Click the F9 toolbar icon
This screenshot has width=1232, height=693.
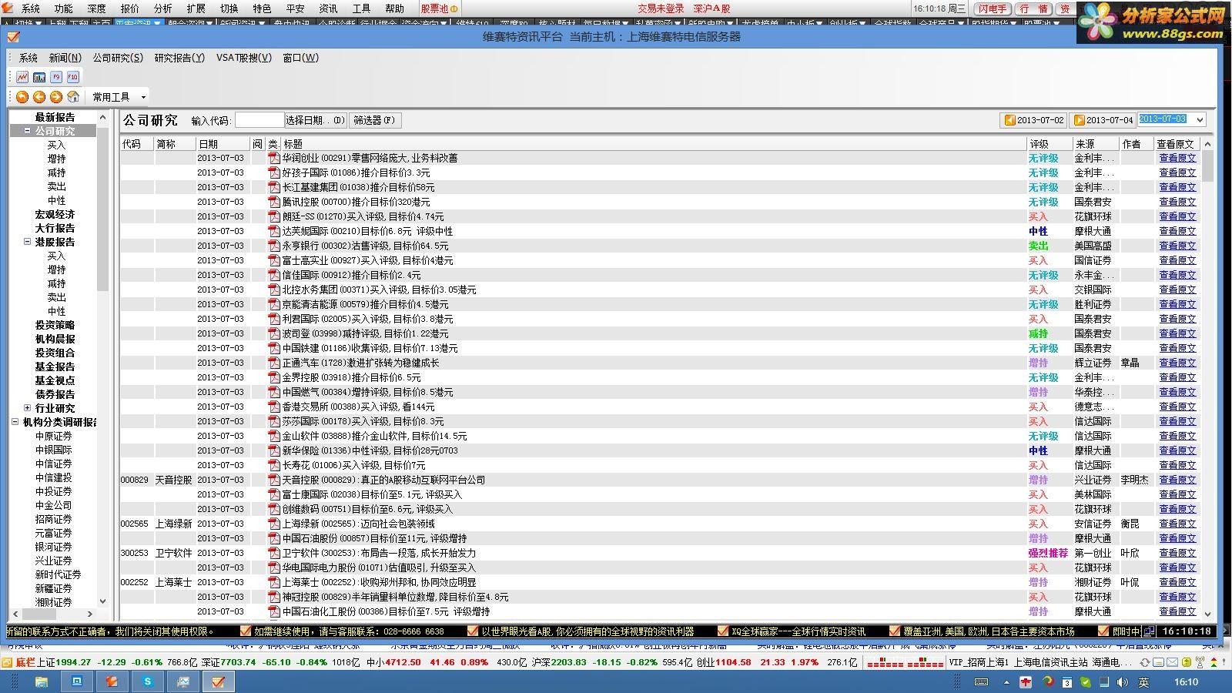[56, 77]
